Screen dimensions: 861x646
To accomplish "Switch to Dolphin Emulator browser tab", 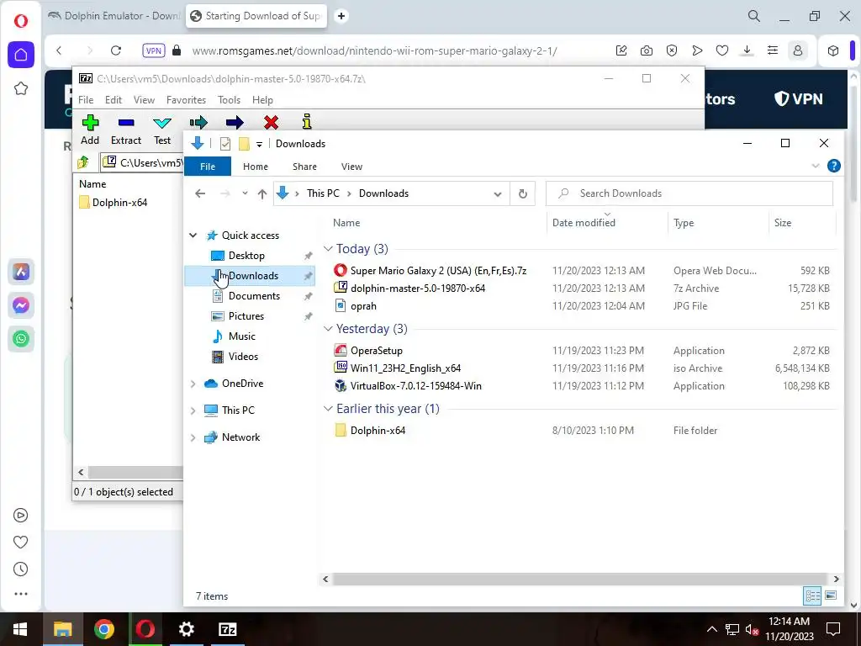I will pos(114,16).
